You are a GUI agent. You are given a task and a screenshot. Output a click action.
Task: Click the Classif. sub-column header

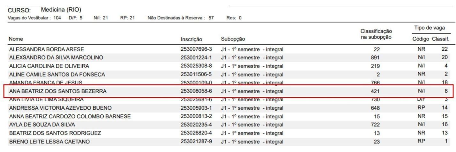pyautogui.click(x=441, y=39)
